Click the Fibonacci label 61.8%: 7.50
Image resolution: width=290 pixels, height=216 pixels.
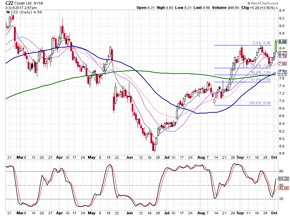[261, 80]
